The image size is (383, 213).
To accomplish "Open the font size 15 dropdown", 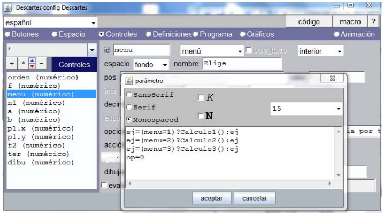I will 307,109.
